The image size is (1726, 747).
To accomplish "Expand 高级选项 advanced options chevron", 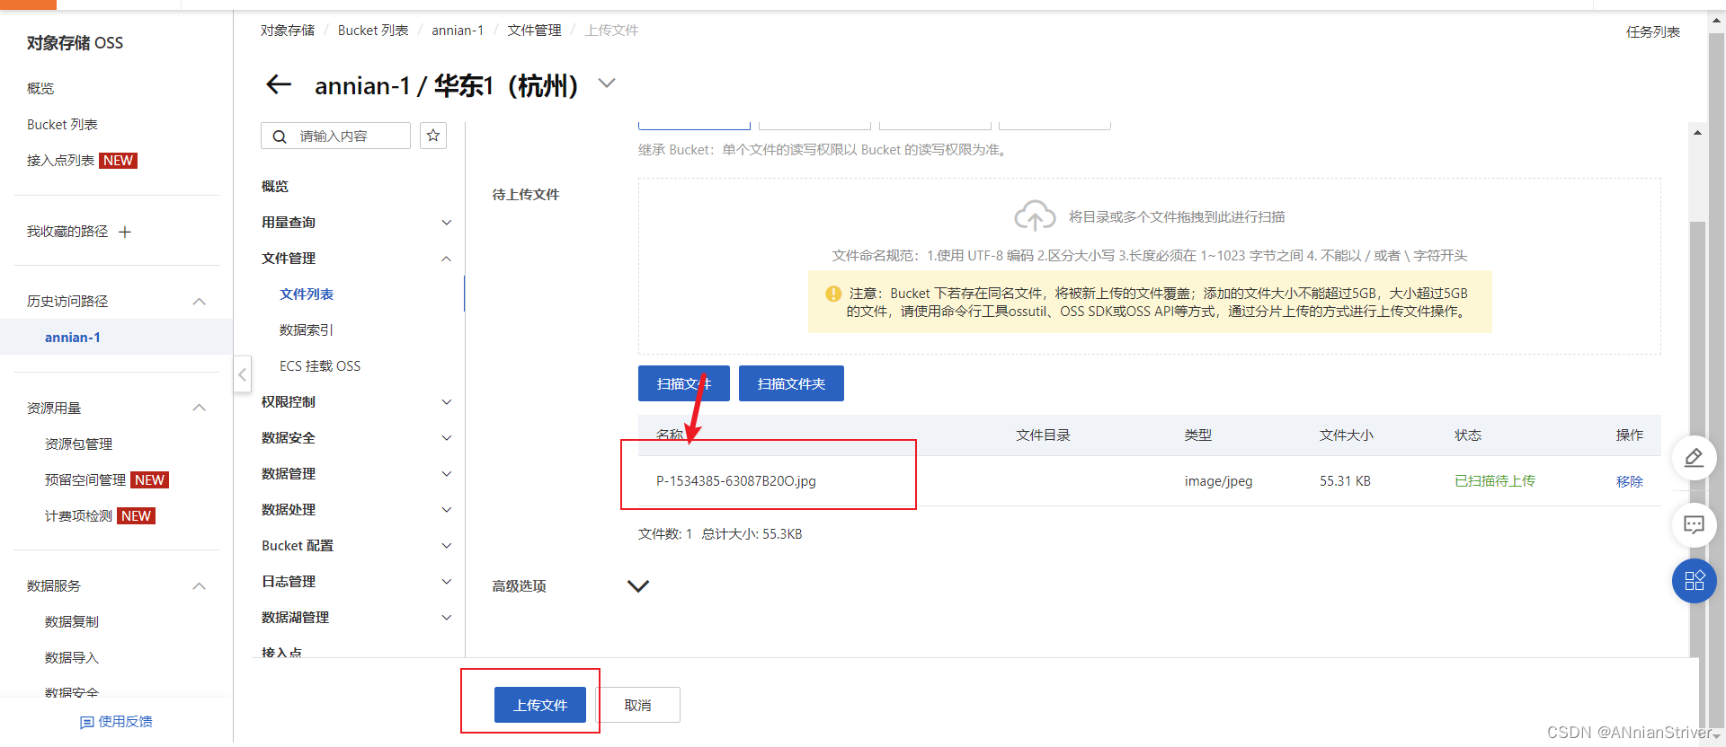I will click(637, 585).
